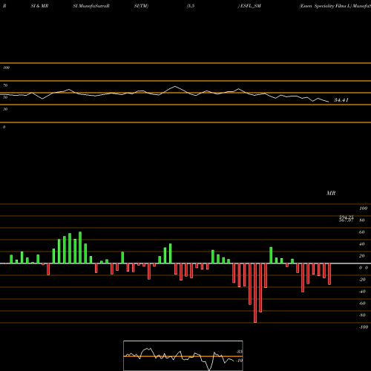
Task: Click the tallest green MR bar
Action: (x=80, y=248)
